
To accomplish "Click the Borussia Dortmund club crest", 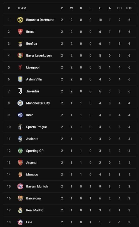I will 20,20.
